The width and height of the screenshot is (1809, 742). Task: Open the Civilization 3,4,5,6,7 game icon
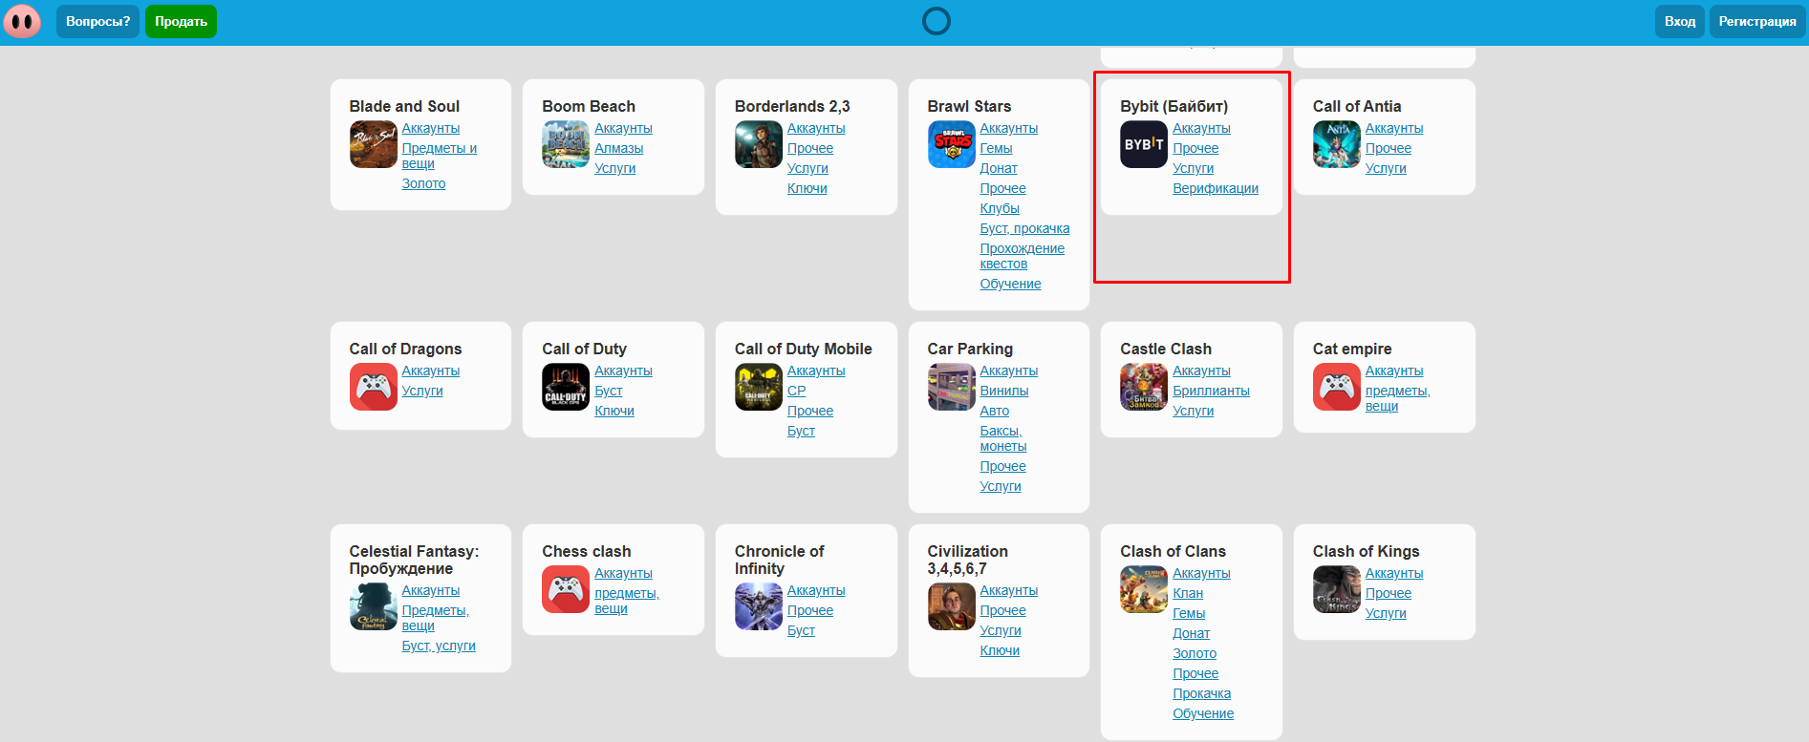pyautogui.click(x=952, y=606)
